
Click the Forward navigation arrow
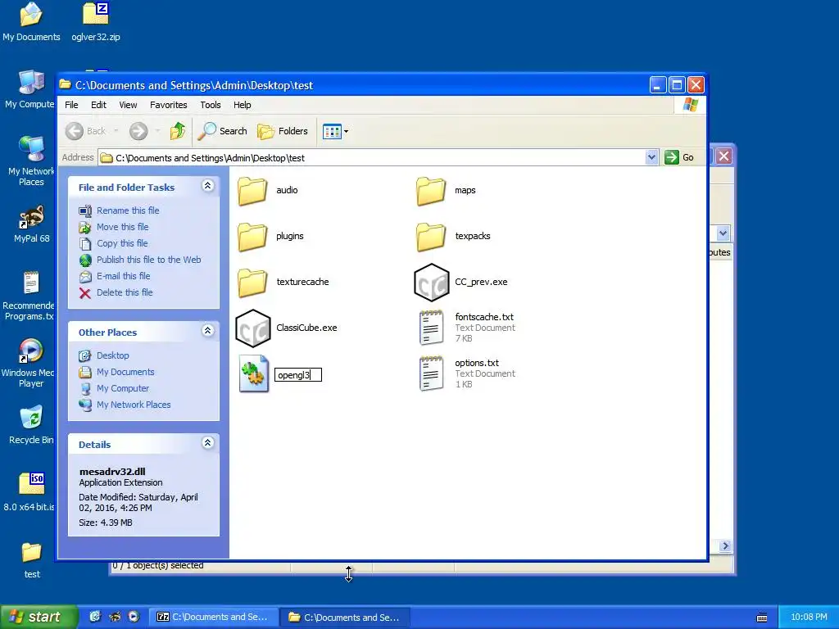click(x=138, y=131)
